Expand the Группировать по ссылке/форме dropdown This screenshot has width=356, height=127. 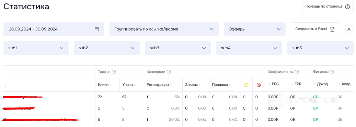[x=164, y=29]
